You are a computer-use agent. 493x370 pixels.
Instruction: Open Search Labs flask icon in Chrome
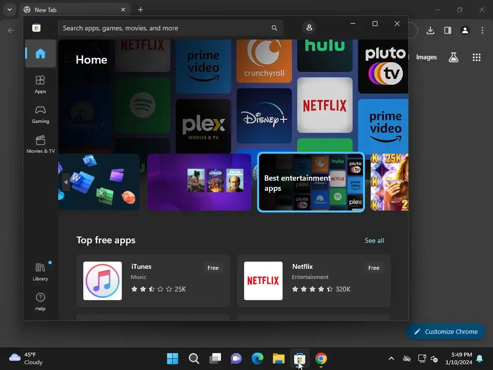click(x=454, y=57)
